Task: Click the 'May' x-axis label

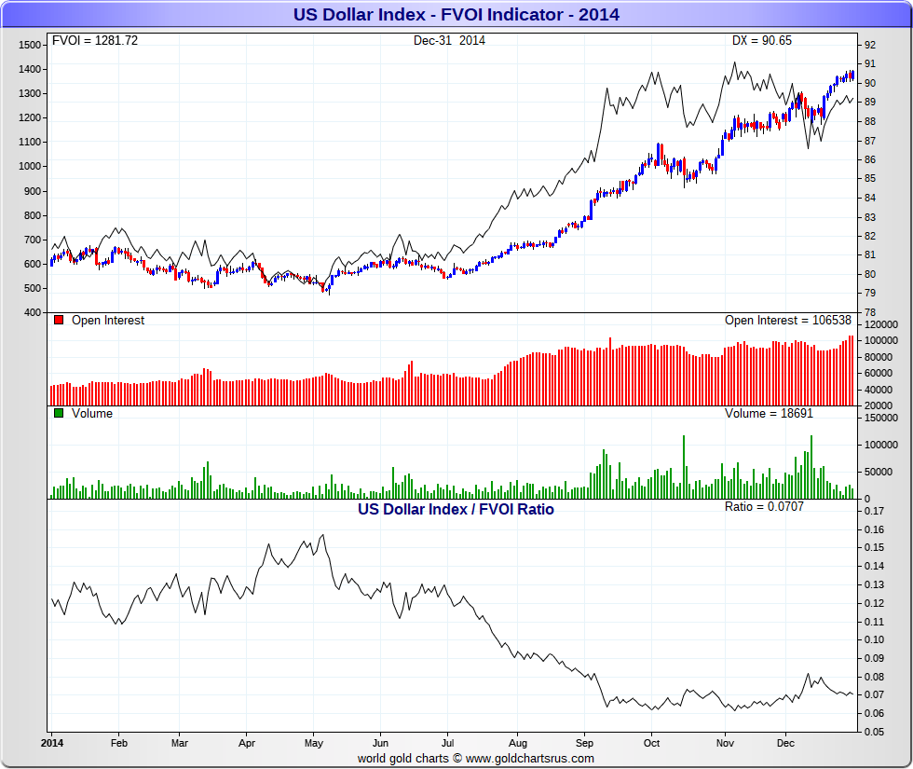Action: tap(314, 744)
